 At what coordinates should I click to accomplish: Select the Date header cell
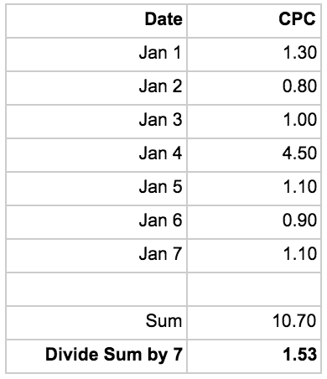tap(96, 21)
